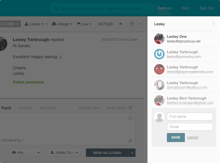Select Lesley Yarbrough with groovehq.com email
Viewport: 220px width, 163px height.
183,54
